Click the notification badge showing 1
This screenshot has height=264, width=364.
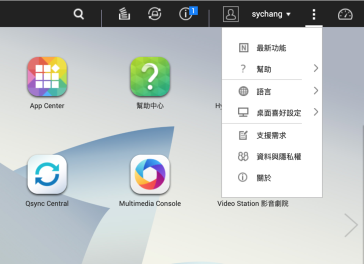(193, 10)
